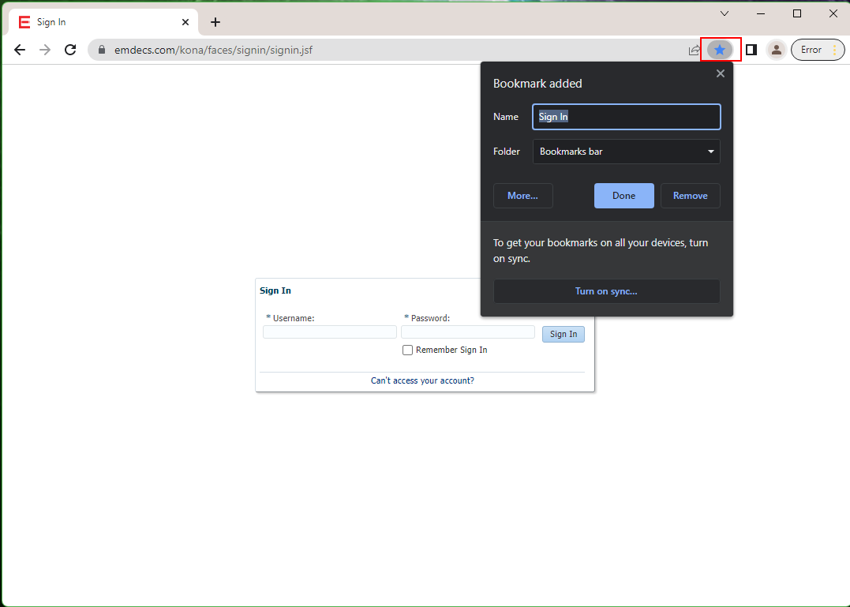Image resolution: width=850 pixels, height=607 pixels.
Task: Close the Sign In browser tab
Action: point(185,22)
